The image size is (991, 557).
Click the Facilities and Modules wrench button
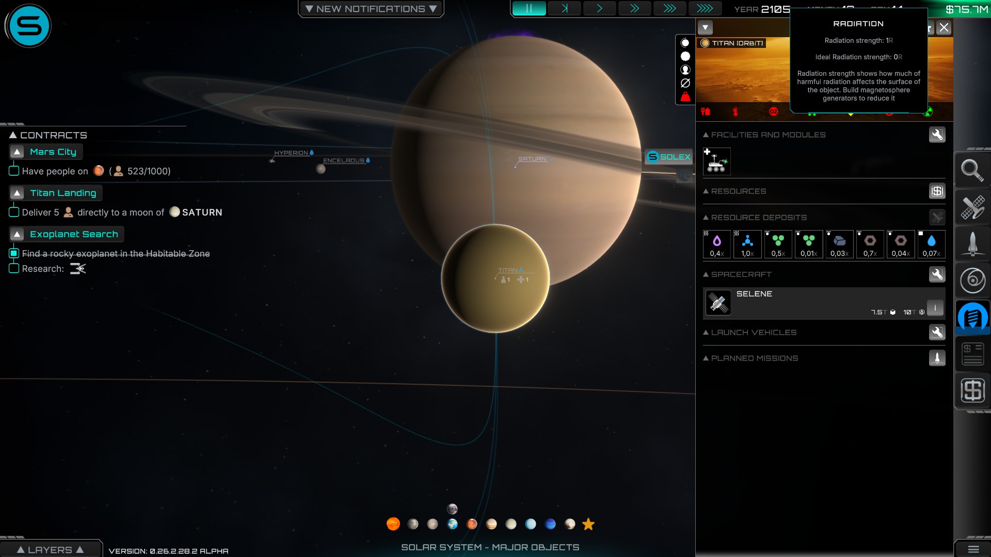pyautogui.click(x=937, y=135)
